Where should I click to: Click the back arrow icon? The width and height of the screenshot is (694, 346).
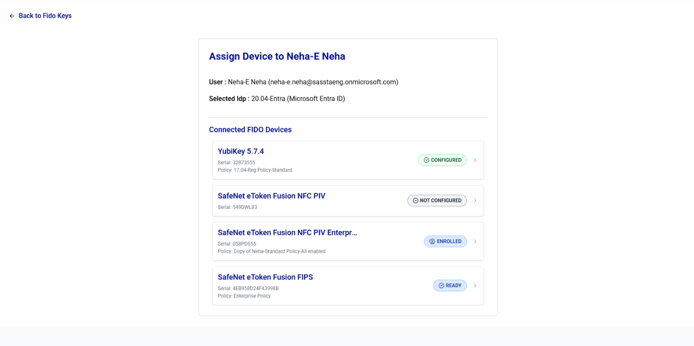tap(12, 16)
